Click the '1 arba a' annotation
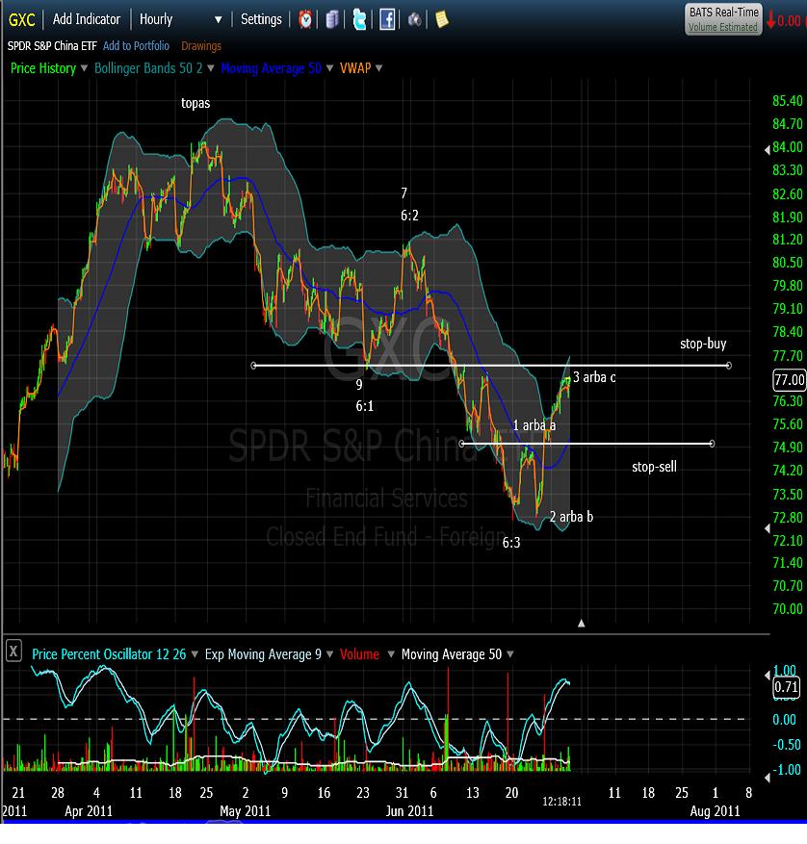Screen dimensions: 807x844 click(x=534, y=425)
